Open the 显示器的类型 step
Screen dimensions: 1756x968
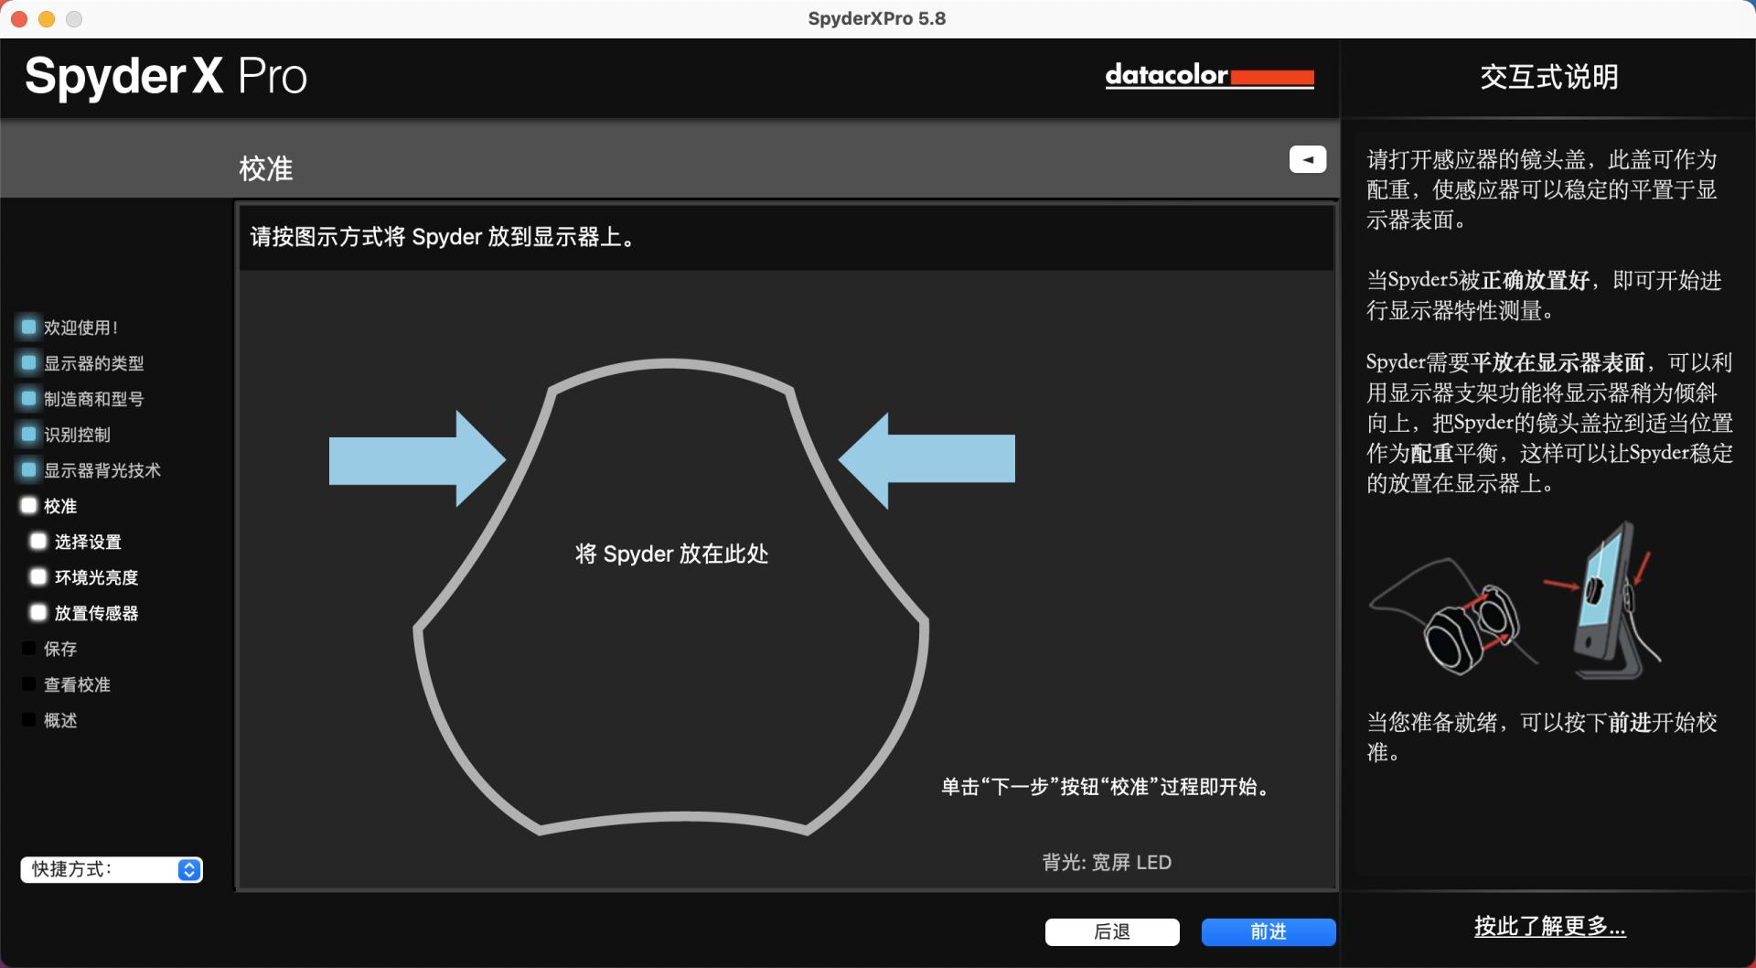coord(92,362)
